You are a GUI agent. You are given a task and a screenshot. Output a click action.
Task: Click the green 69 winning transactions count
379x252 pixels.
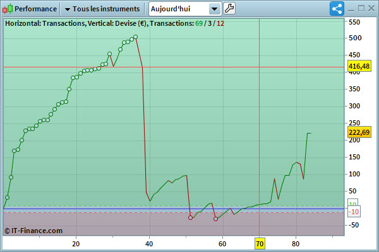tap(199, 23)
